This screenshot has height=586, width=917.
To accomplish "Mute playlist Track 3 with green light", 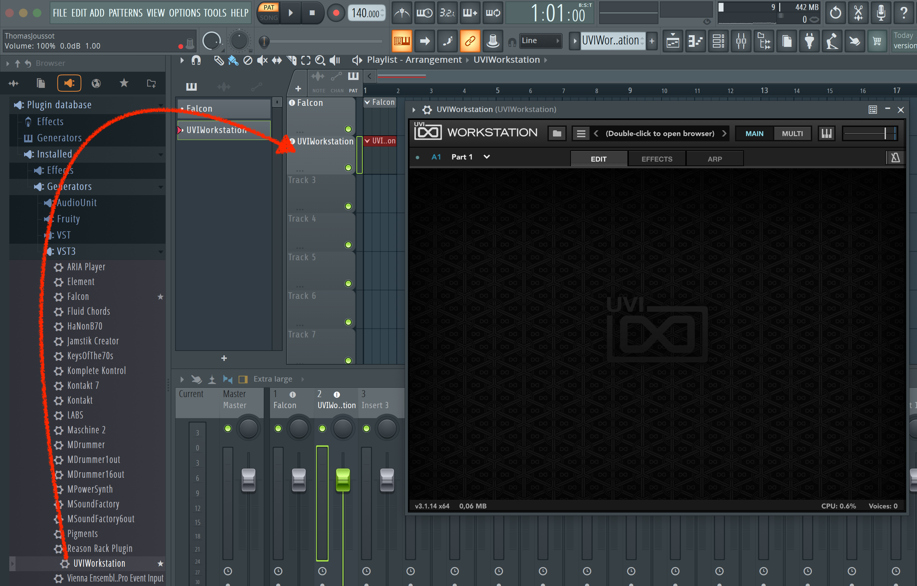I will (348, 206).
